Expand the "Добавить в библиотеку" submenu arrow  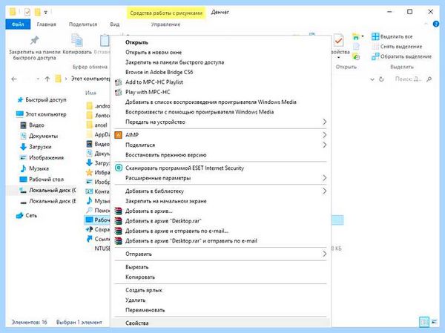(324, 191)
